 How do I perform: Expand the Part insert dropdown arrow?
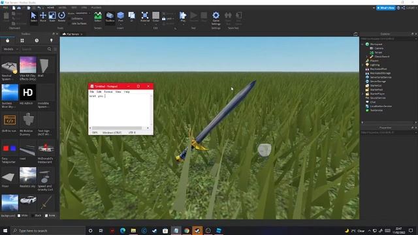coord(120,24)
